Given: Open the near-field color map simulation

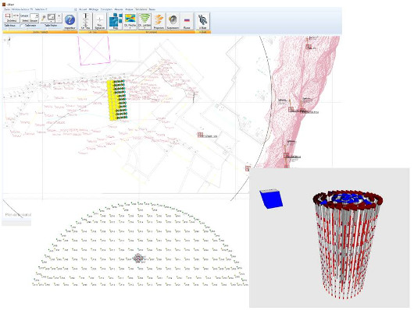Looking at the screenshot, I should pyautogui.click(x=130, y=21).
